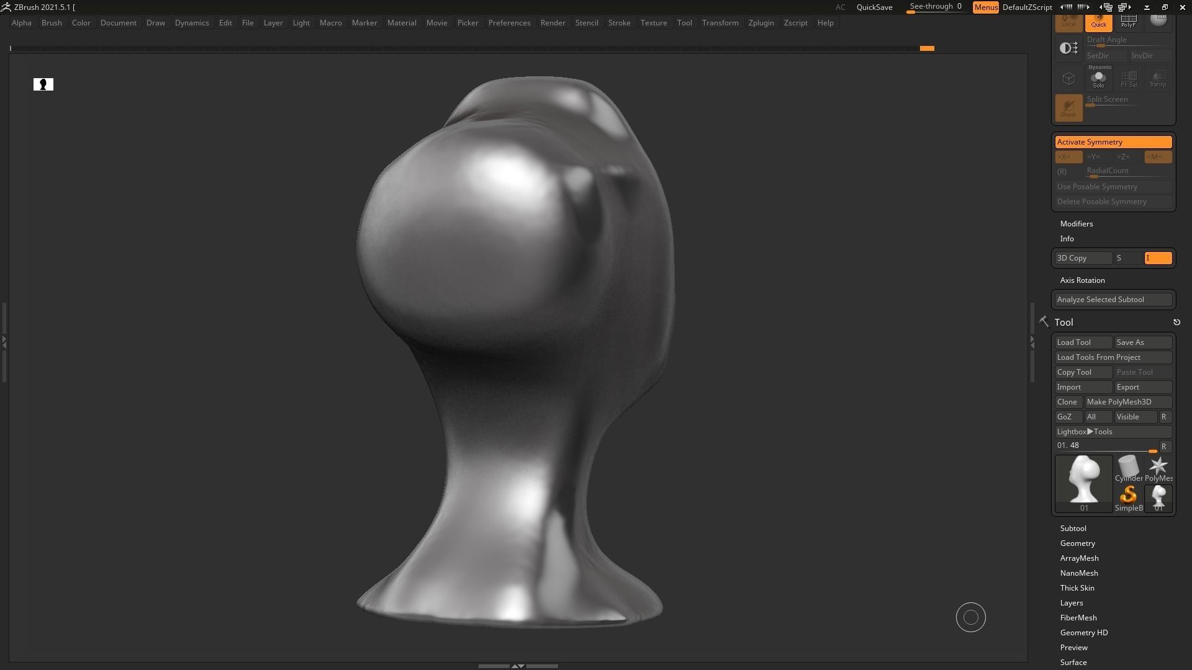Adjust the Draft Angle slider

pos(1128,41)
